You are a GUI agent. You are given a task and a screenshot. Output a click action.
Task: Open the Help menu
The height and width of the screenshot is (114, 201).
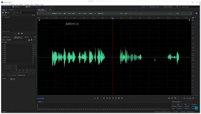[x=42, y=5]
